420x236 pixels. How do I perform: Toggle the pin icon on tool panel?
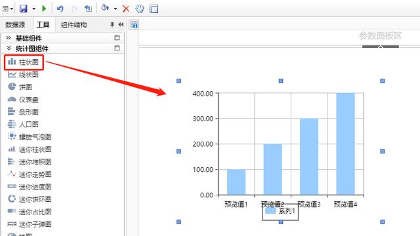tap(112, 25)
